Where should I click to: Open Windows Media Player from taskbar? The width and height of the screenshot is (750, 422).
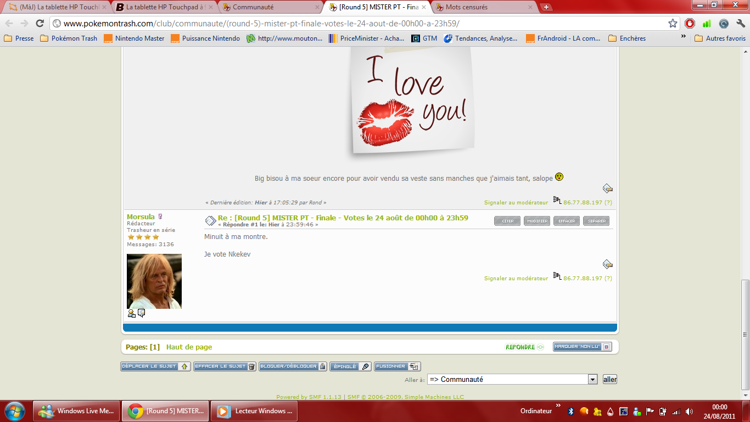click(x=255, y=411)
